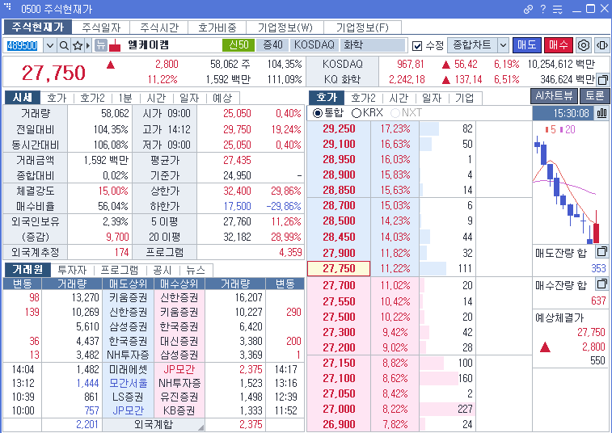
Task: Click ask price 29,250 in order book
Action: point(339,128)
